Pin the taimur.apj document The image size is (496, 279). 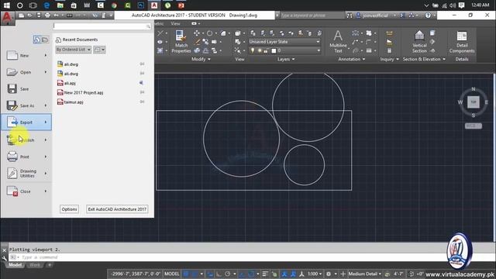click(142, 102)
